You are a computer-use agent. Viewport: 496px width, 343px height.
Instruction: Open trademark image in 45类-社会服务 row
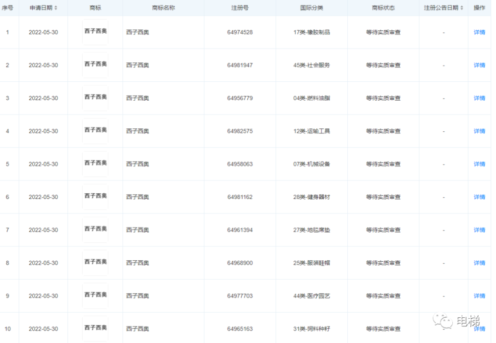pos(95,65)
